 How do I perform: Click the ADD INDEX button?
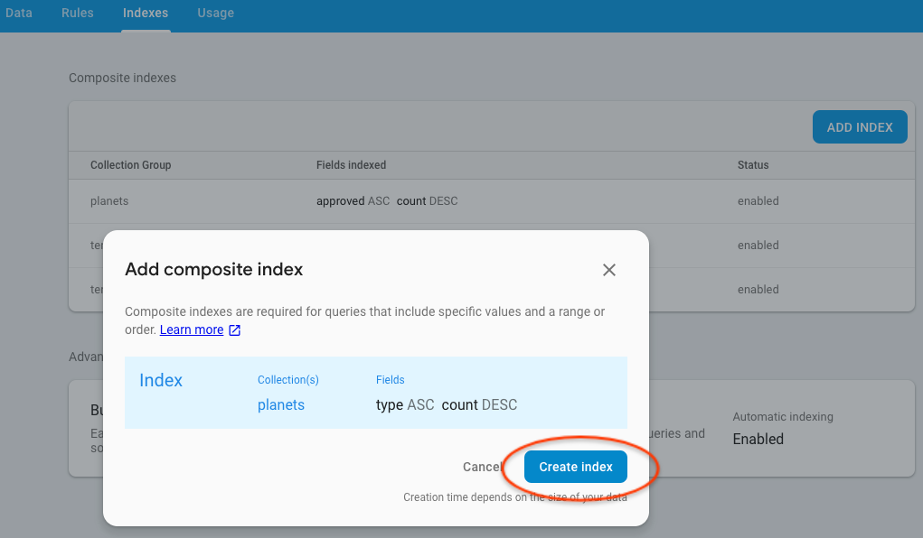pyautogui.click(x=859, y=127)
